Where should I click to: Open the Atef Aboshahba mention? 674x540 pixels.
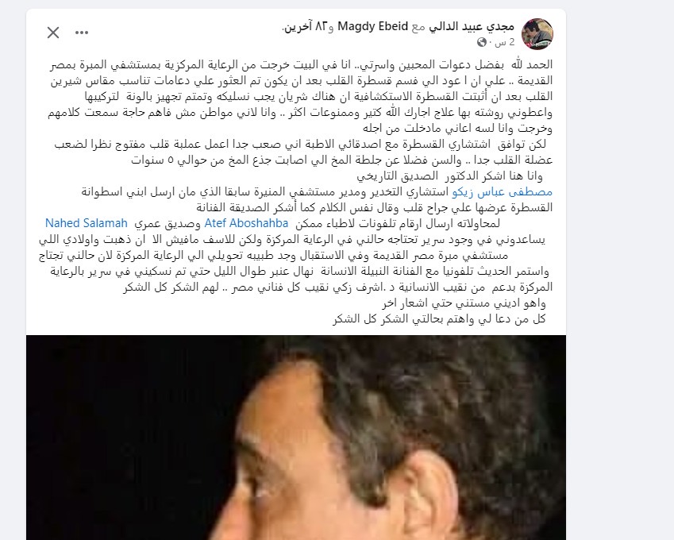point(246,223)
